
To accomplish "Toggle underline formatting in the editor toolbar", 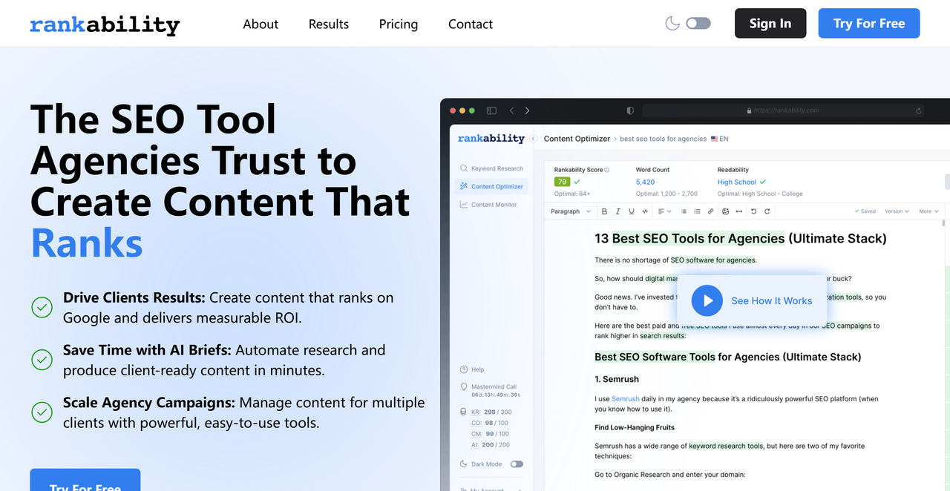I will [x=632, y=211].
